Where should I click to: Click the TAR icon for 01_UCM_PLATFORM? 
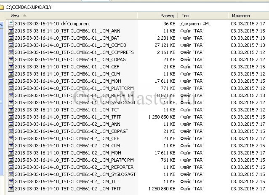(11, 88)
